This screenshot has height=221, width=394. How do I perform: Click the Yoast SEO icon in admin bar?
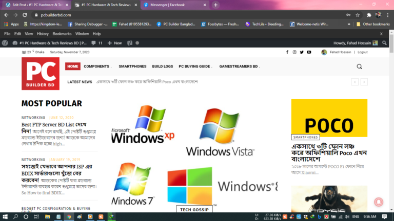pyautogui.click(x=130, y=43)
